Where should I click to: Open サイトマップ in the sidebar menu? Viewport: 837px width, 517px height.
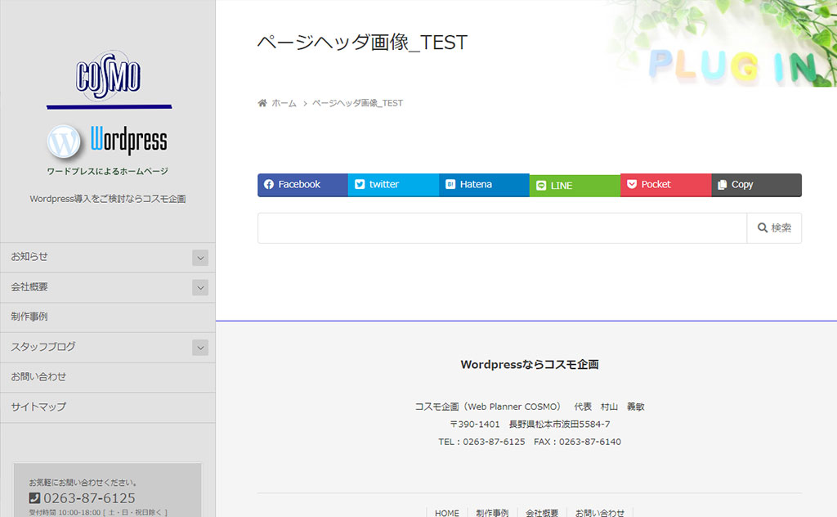(38, 407)
